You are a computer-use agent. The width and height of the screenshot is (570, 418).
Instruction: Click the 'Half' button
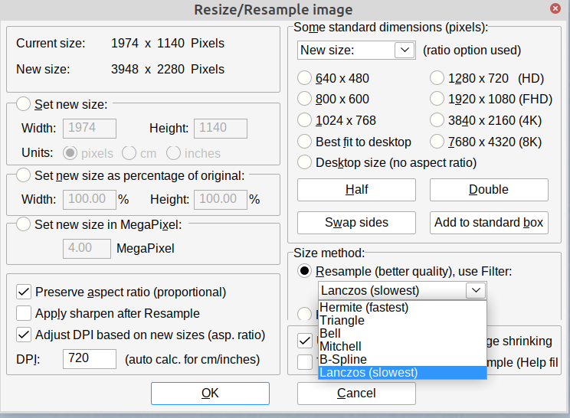pos(356,190)
